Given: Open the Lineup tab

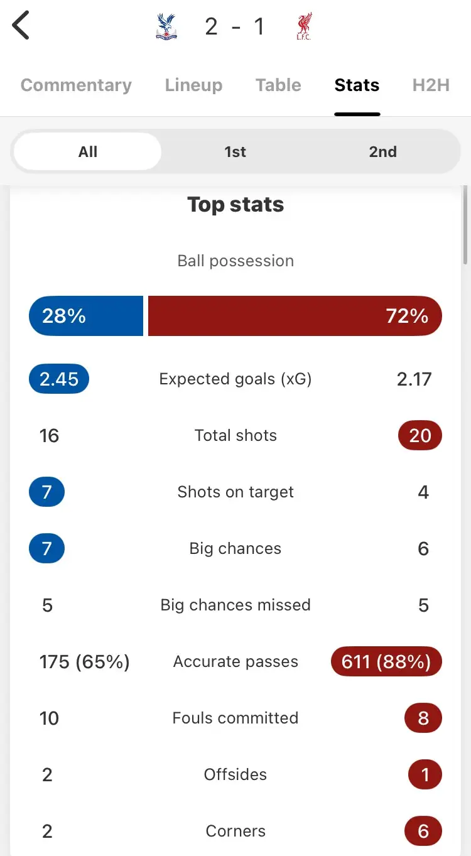Looking at the screenshot, I should point(193,85).
